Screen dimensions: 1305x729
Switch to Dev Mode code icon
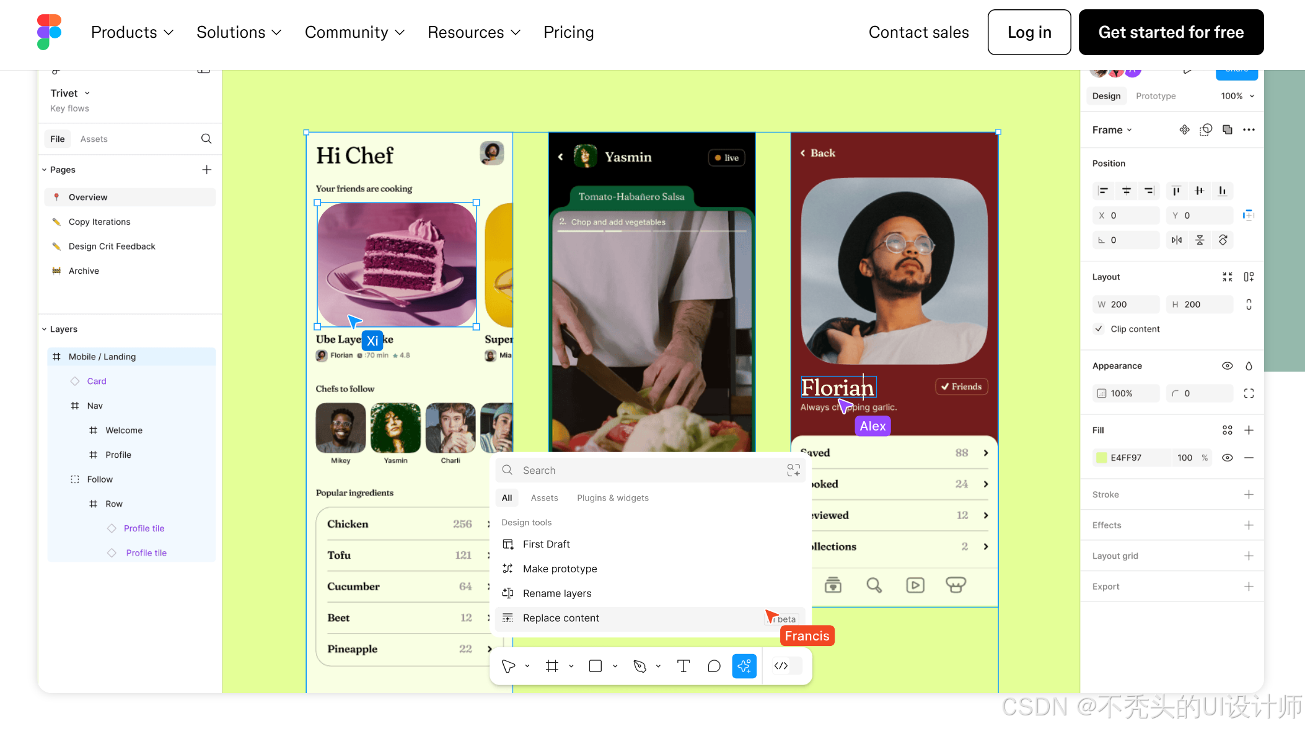tap(781, 666)
